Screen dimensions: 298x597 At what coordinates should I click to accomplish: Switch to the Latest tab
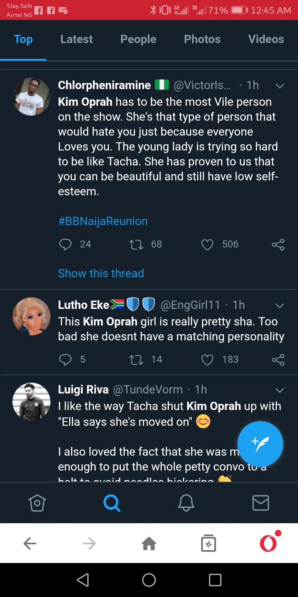coord(77,39)
